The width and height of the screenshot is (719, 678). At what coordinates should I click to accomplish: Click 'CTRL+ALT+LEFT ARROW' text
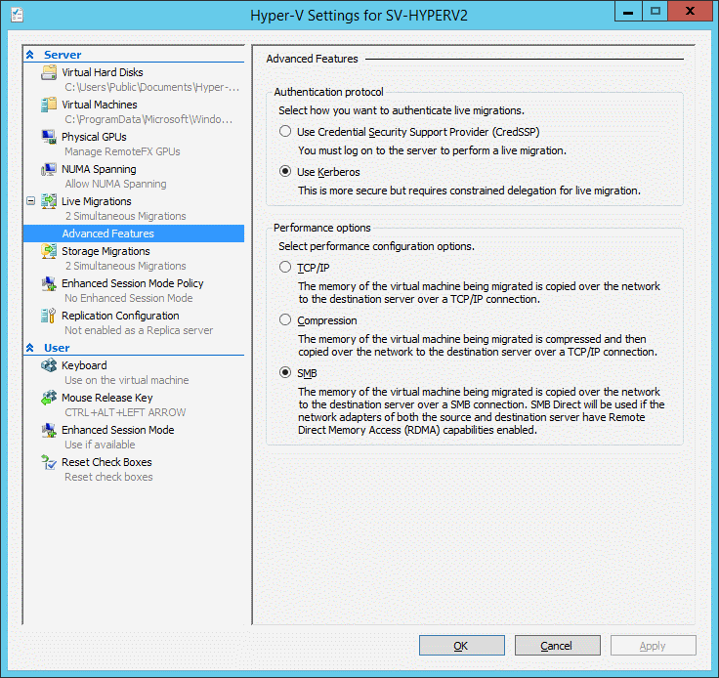126,412
